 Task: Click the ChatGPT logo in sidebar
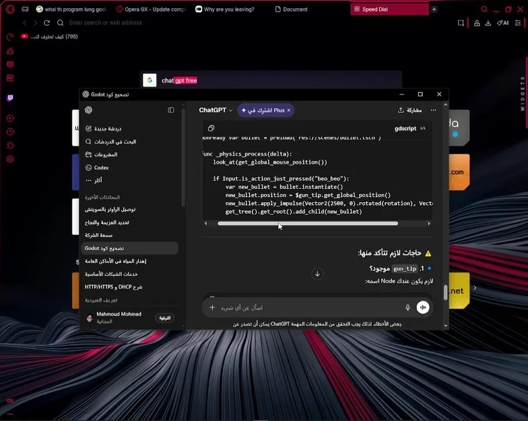point(88,110)
